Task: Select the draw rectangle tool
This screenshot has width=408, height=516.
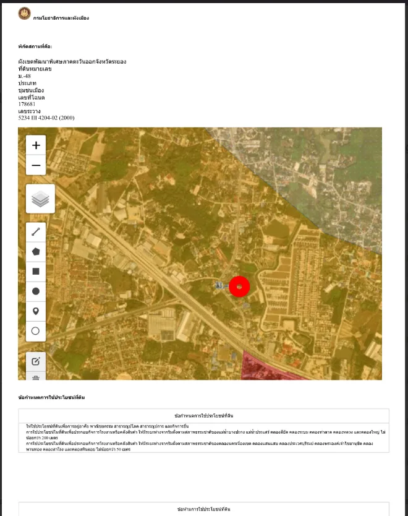Action: tap(36, 272)
